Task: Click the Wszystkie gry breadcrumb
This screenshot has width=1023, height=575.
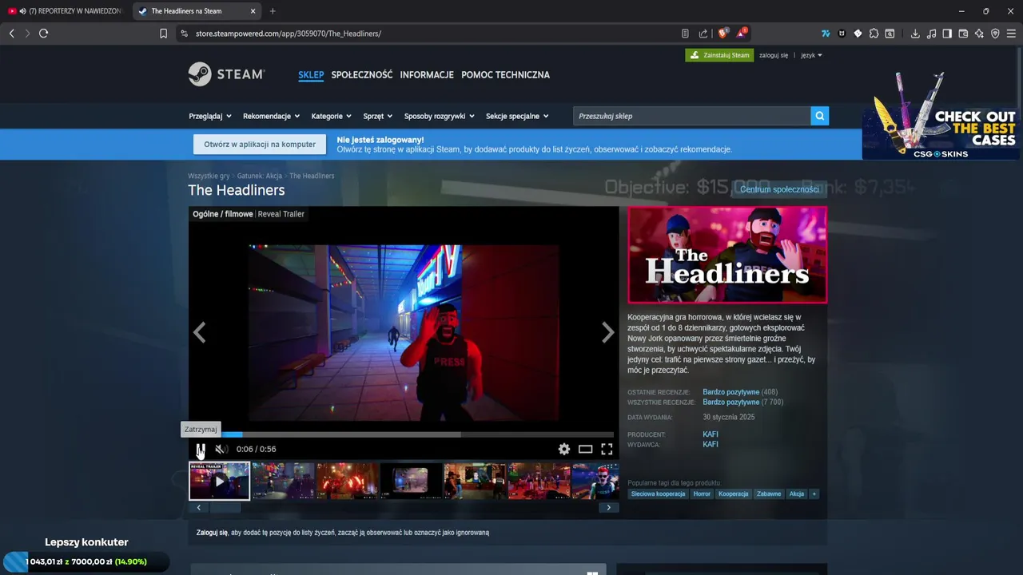Action: point(209,176)
